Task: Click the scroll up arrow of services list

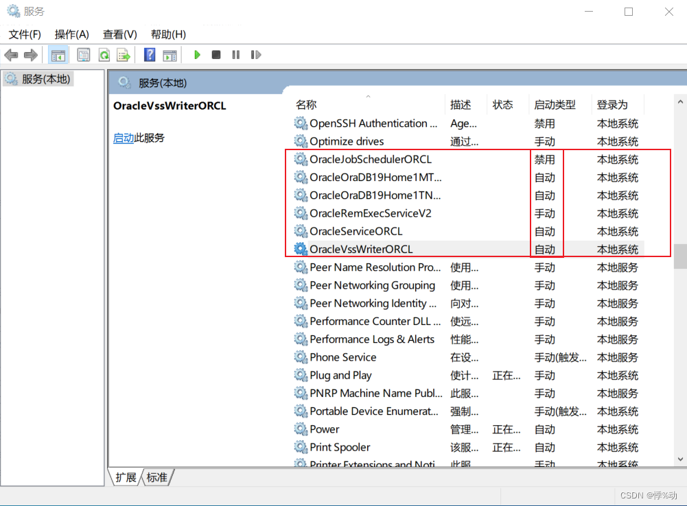Action: coord(680,102)
